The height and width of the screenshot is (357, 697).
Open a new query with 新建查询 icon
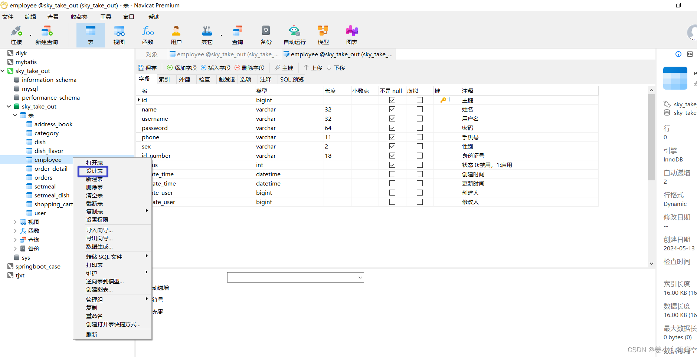(46, 34)
